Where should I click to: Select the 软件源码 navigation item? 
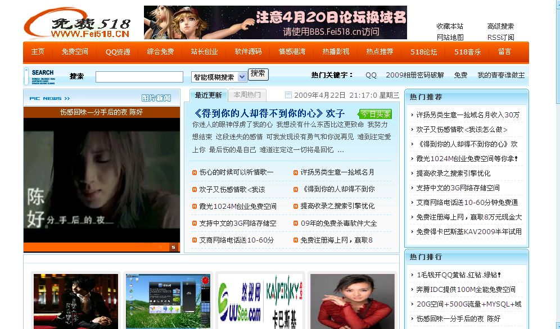[x=248, y=52]
